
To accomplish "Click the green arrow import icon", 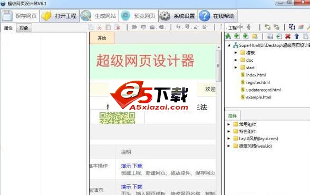I will pos(279,36).
